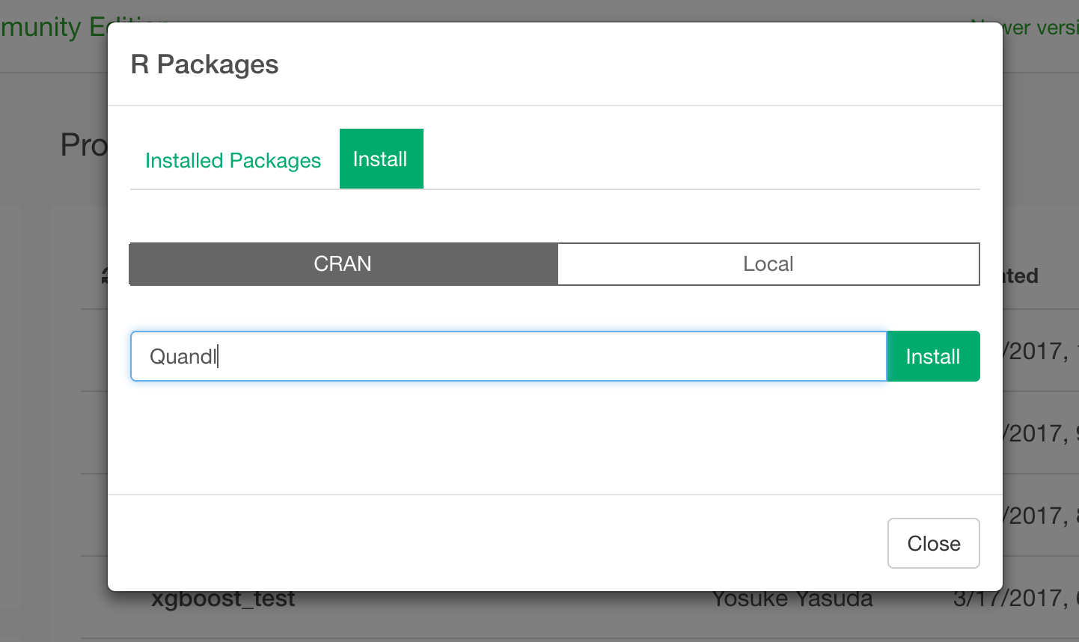The width and height of the screenshot is (1079, 642).
Task: Click the partially hidden Projects heading
Action: point(84,144)
